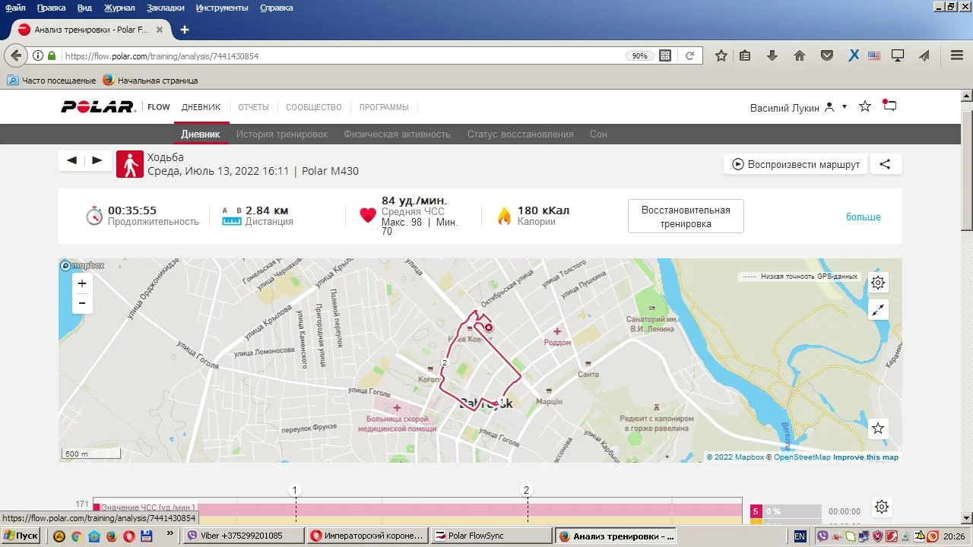The width and height of the screenshot is (973, 547).
Task: Click the pink heart rate zone 5 swatch
Action: 756,511
